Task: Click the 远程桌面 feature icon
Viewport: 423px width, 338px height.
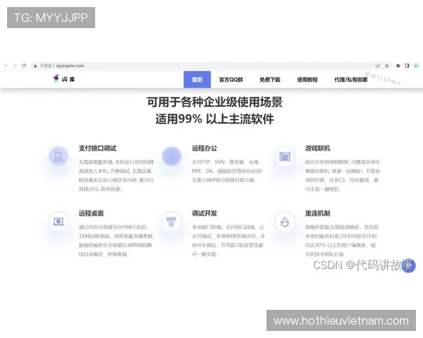Action: pyautogui.click(x=59, y=222)
